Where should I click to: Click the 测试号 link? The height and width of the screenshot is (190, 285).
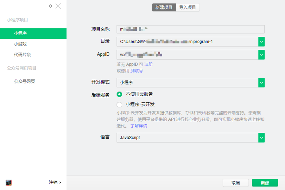pos(136,71)
